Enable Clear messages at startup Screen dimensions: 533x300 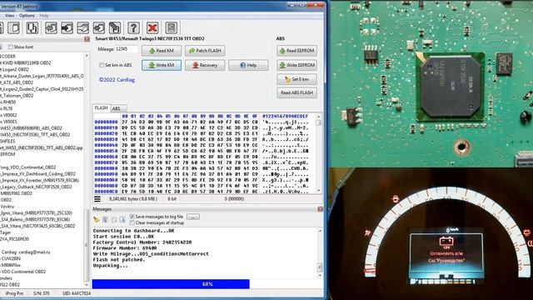click(x=132, y=222)
